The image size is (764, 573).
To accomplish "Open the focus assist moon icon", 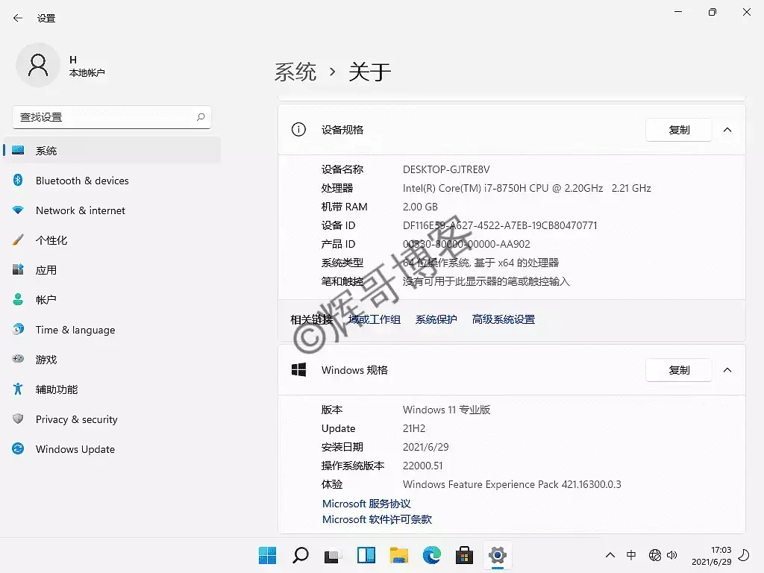I will point(744,555).
